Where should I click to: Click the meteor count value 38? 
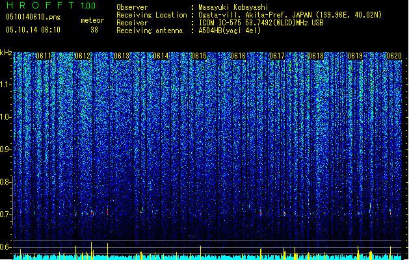(94, 30)
